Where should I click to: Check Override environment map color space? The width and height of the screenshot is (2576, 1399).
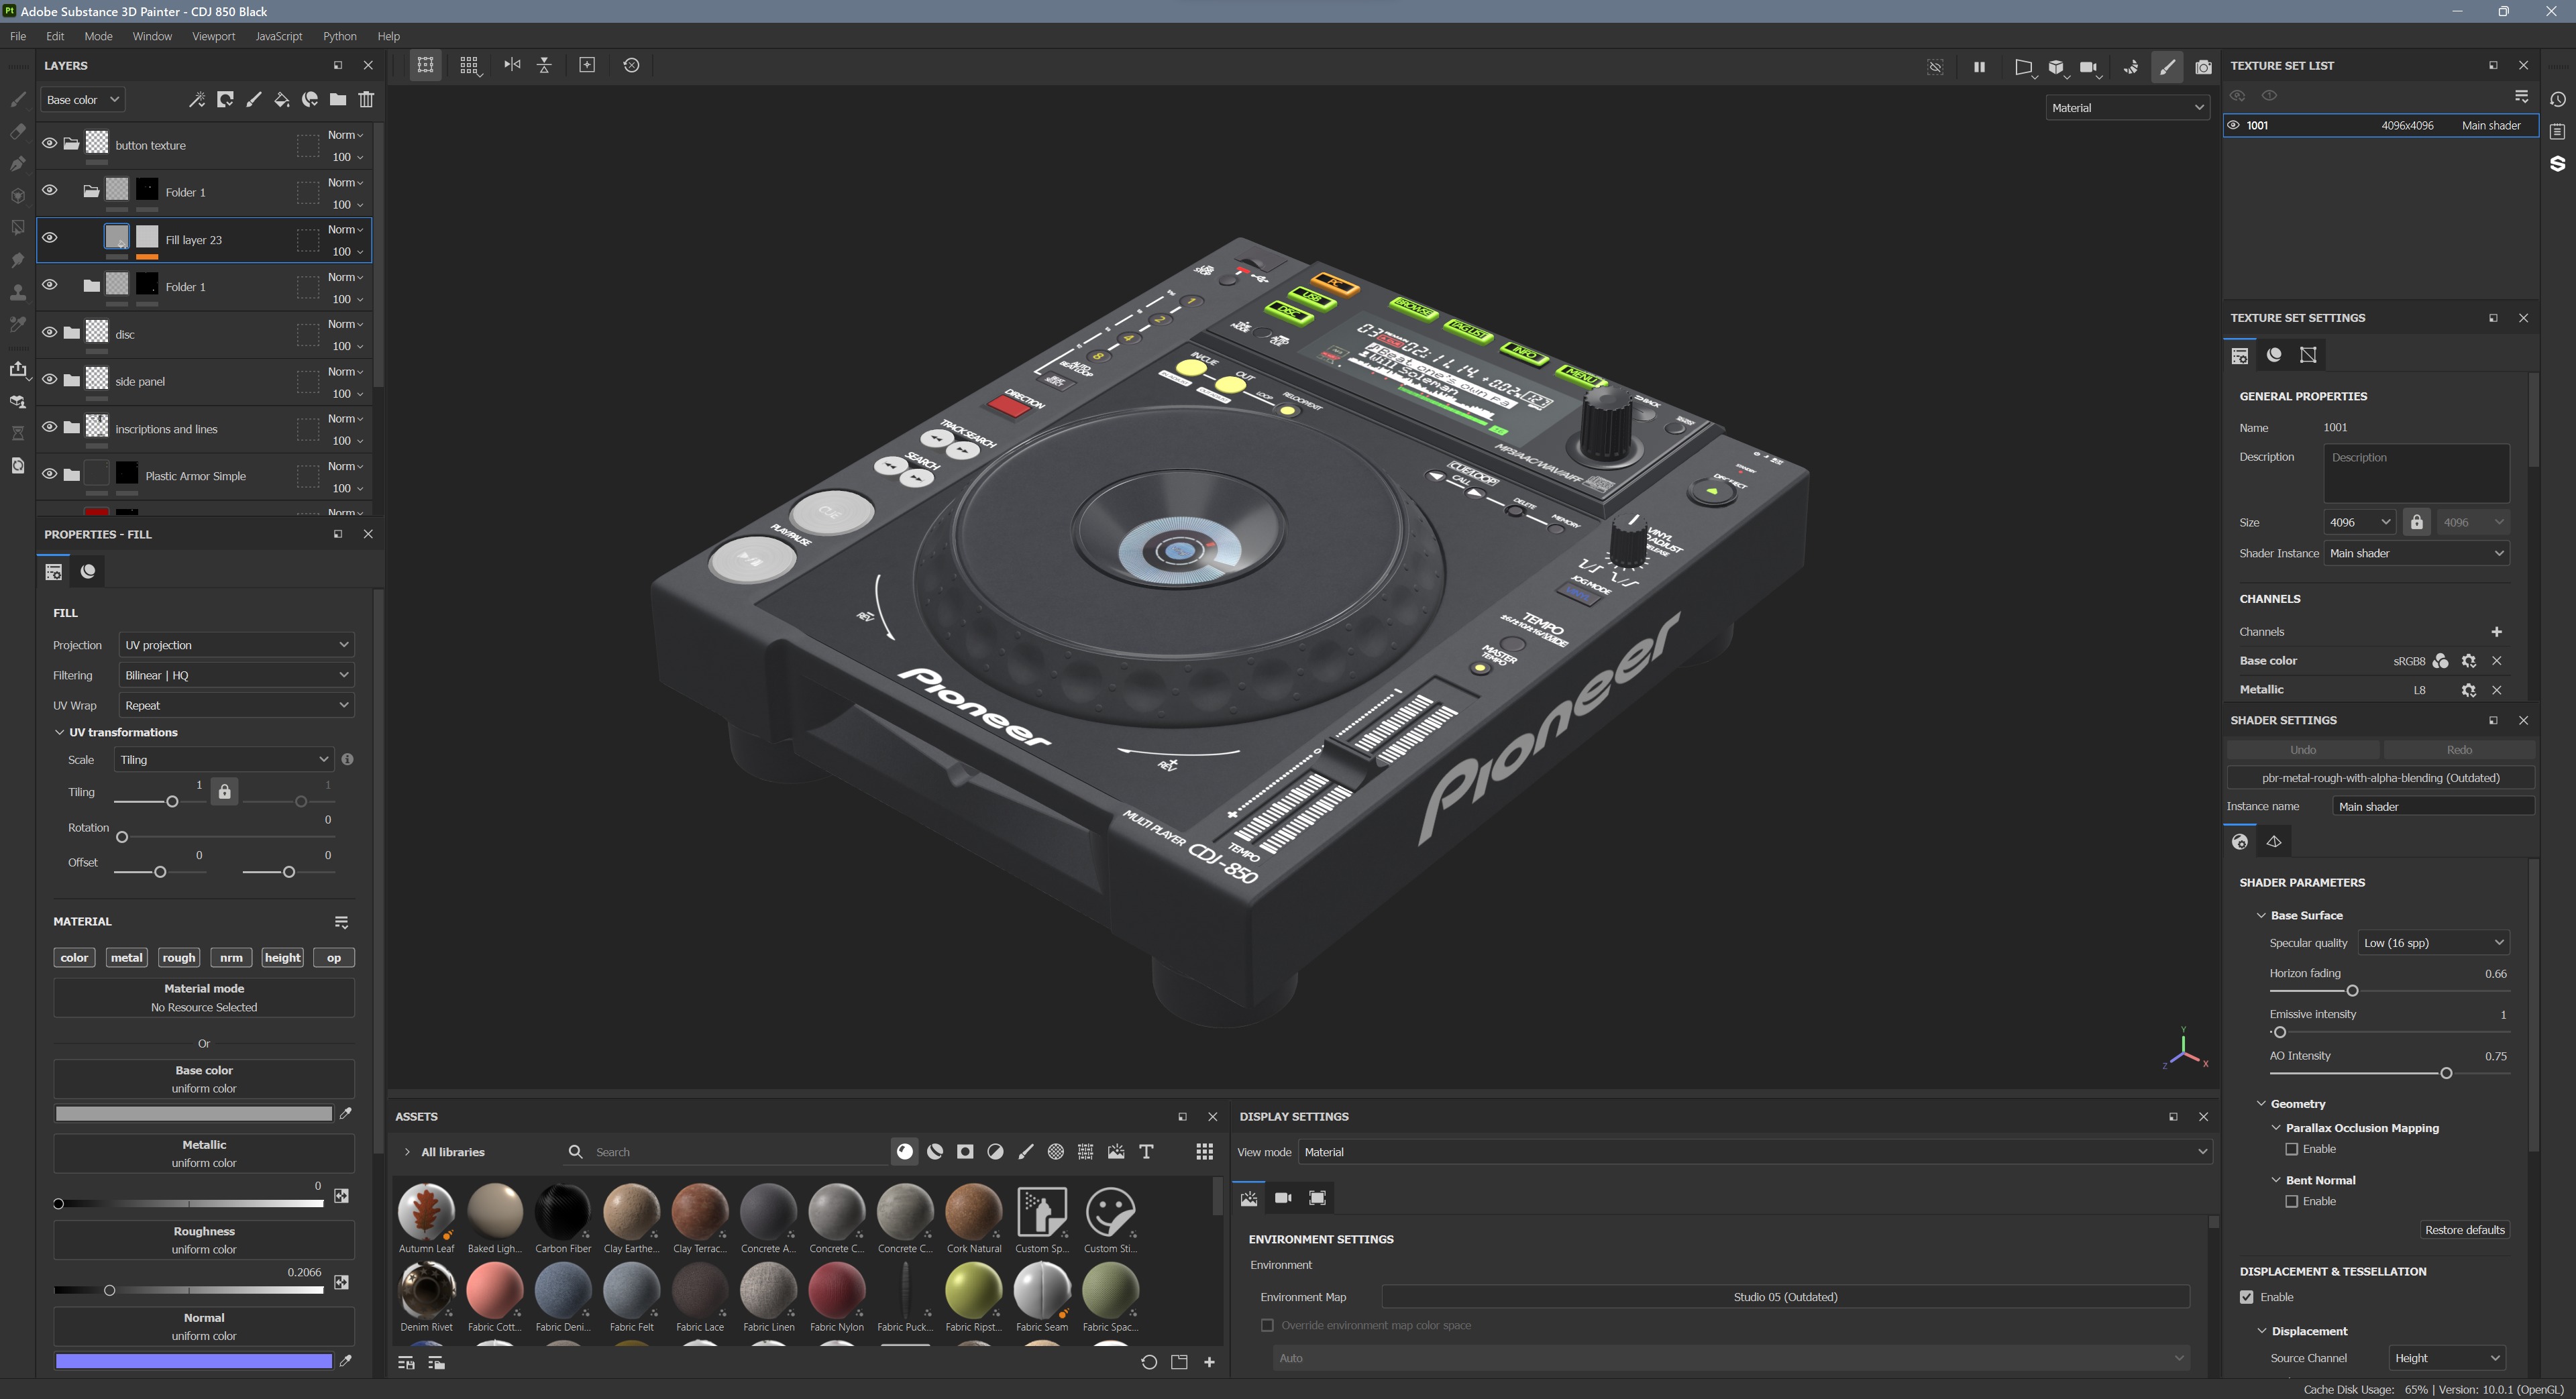pos(1267,1325)
